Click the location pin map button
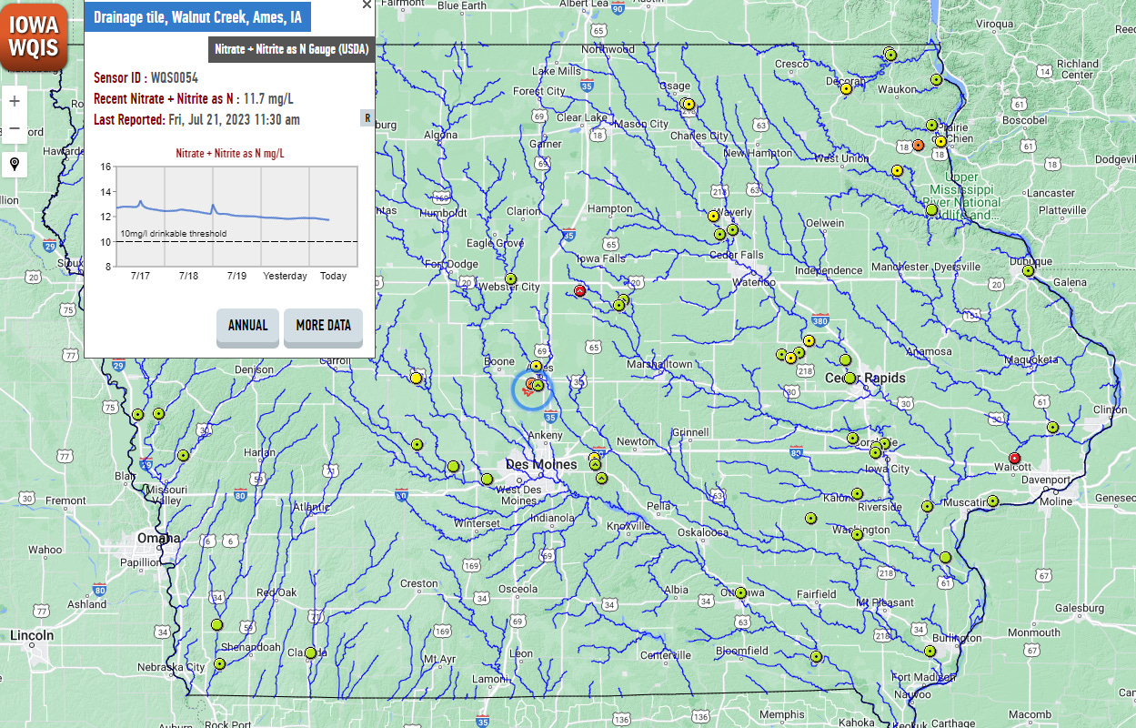 (15, 165)
